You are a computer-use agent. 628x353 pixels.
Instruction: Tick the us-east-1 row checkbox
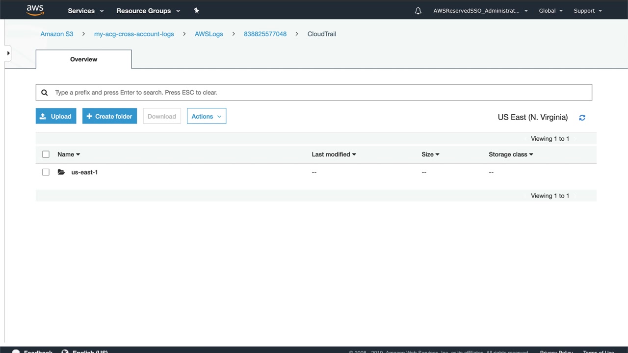click(x=46, y=172)
